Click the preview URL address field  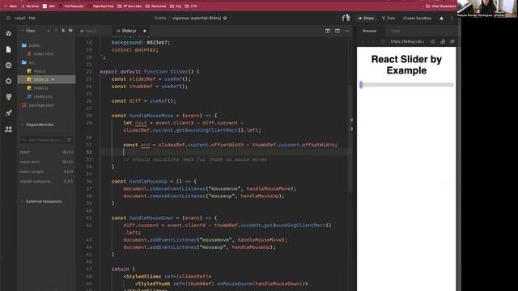tap(408, 41)
